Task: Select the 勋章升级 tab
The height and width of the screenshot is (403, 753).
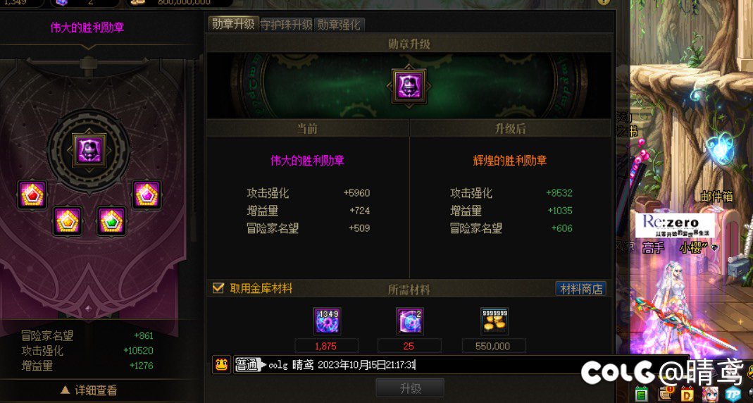Action: pos(233,24)
